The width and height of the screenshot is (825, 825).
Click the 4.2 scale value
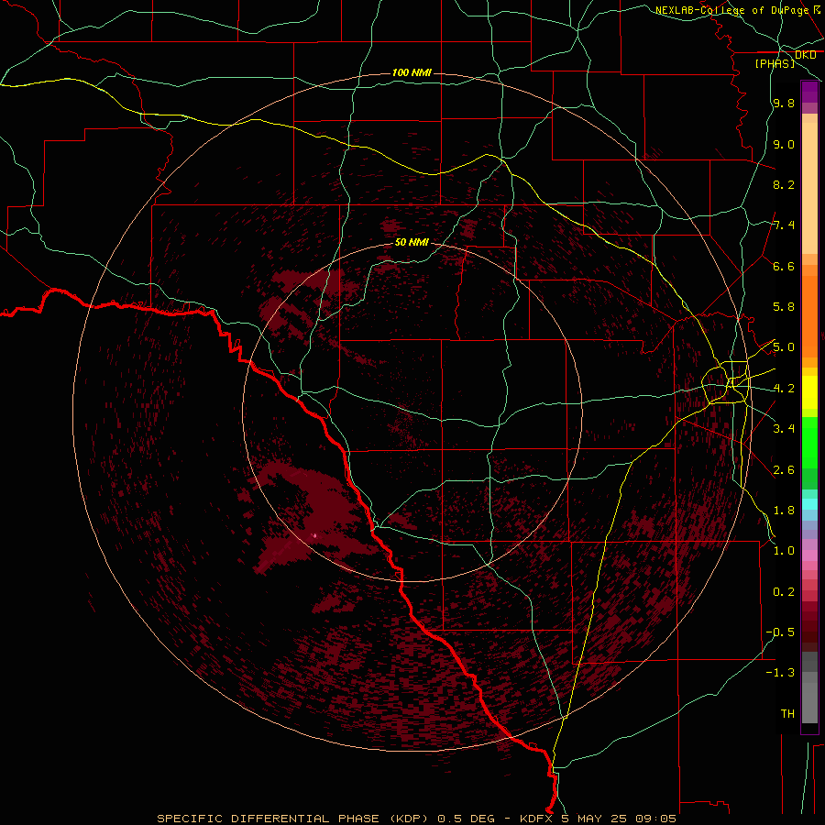[784, 389]
